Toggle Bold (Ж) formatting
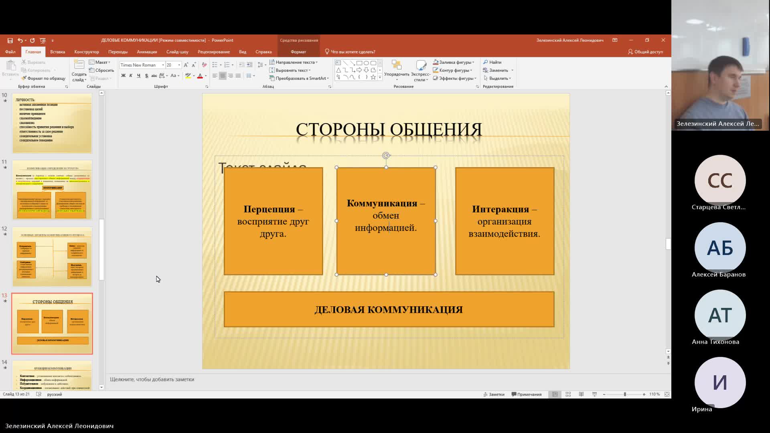 tap(123, 76)
